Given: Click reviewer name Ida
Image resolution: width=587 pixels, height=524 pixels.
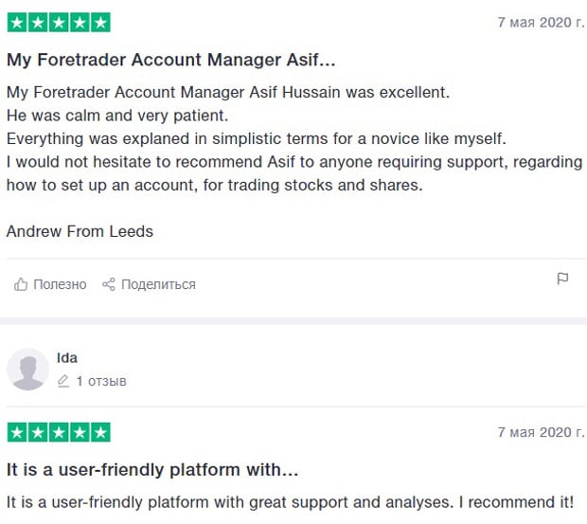Looking at the screenshot, I should point(67,358).
